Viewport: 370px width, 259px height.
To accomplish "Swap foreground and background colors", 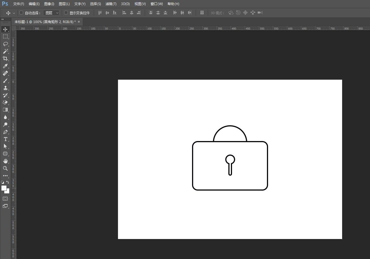I will coord(8,182).
